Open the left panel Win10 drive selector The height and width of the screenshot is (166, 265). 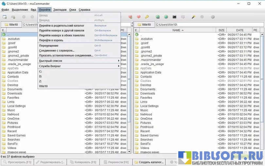click(11, 25)
